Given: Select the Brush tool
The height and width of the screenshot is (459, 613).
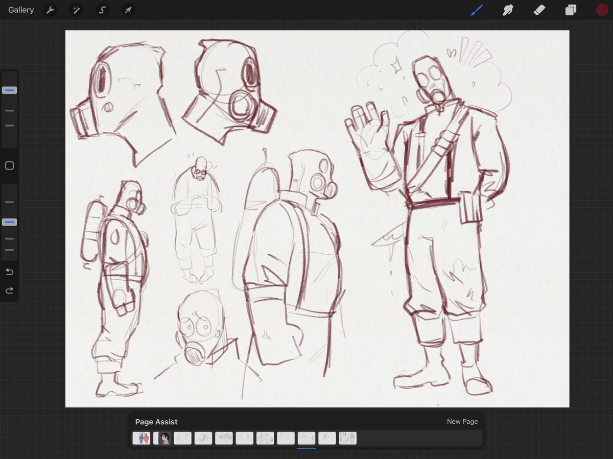Looking at the screenshot, I should click(477, 10).
